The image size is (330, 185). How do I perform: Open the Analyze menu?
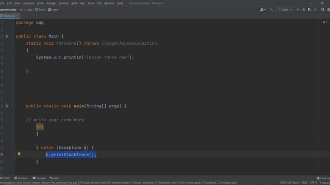pos(51,3)
